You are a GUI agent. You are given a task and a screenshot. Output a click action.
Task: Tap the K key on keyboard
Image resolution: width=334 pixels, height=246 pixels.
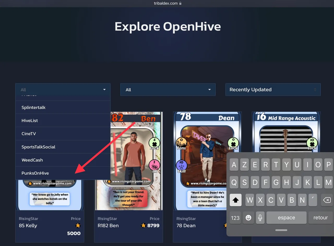(308, 182)
